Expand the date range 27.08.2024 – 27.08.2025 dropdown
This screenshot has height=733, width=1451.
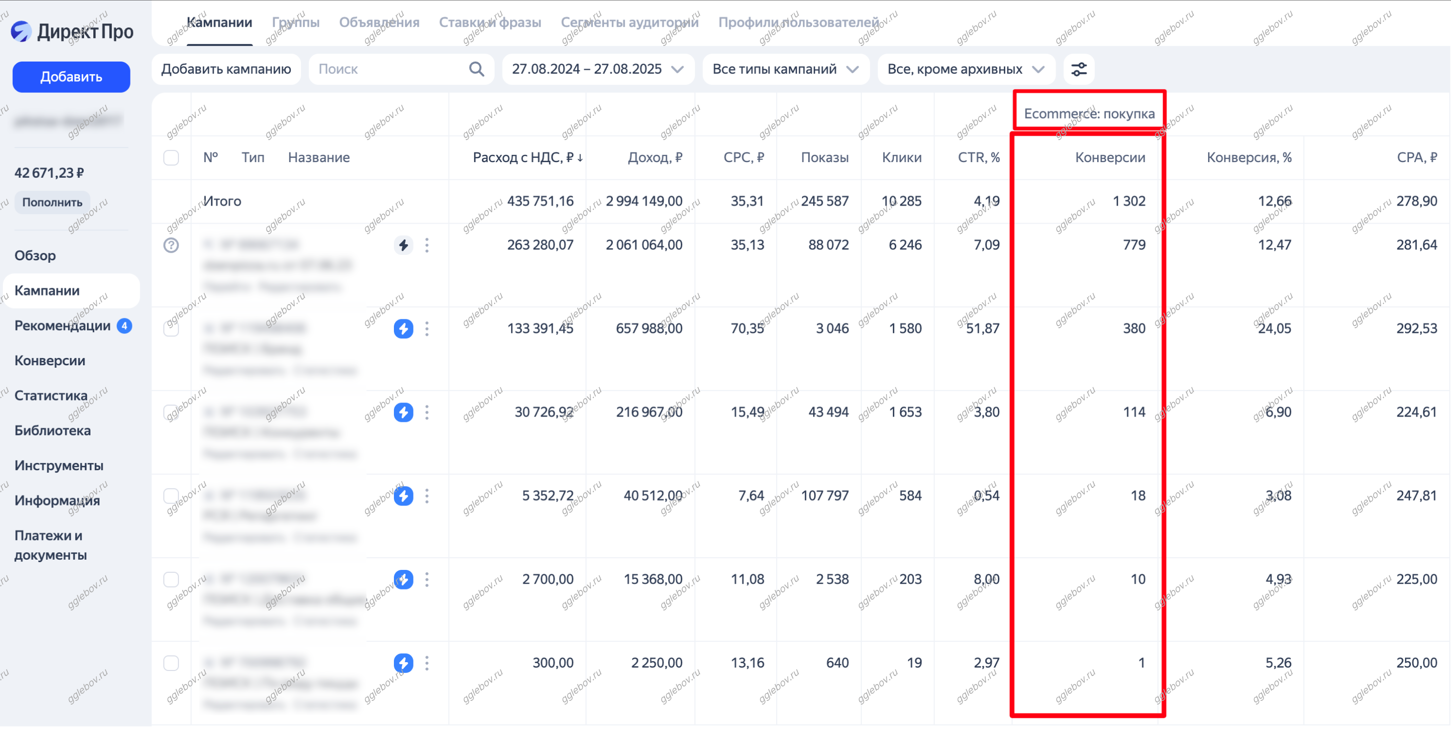tap(598, 69)
